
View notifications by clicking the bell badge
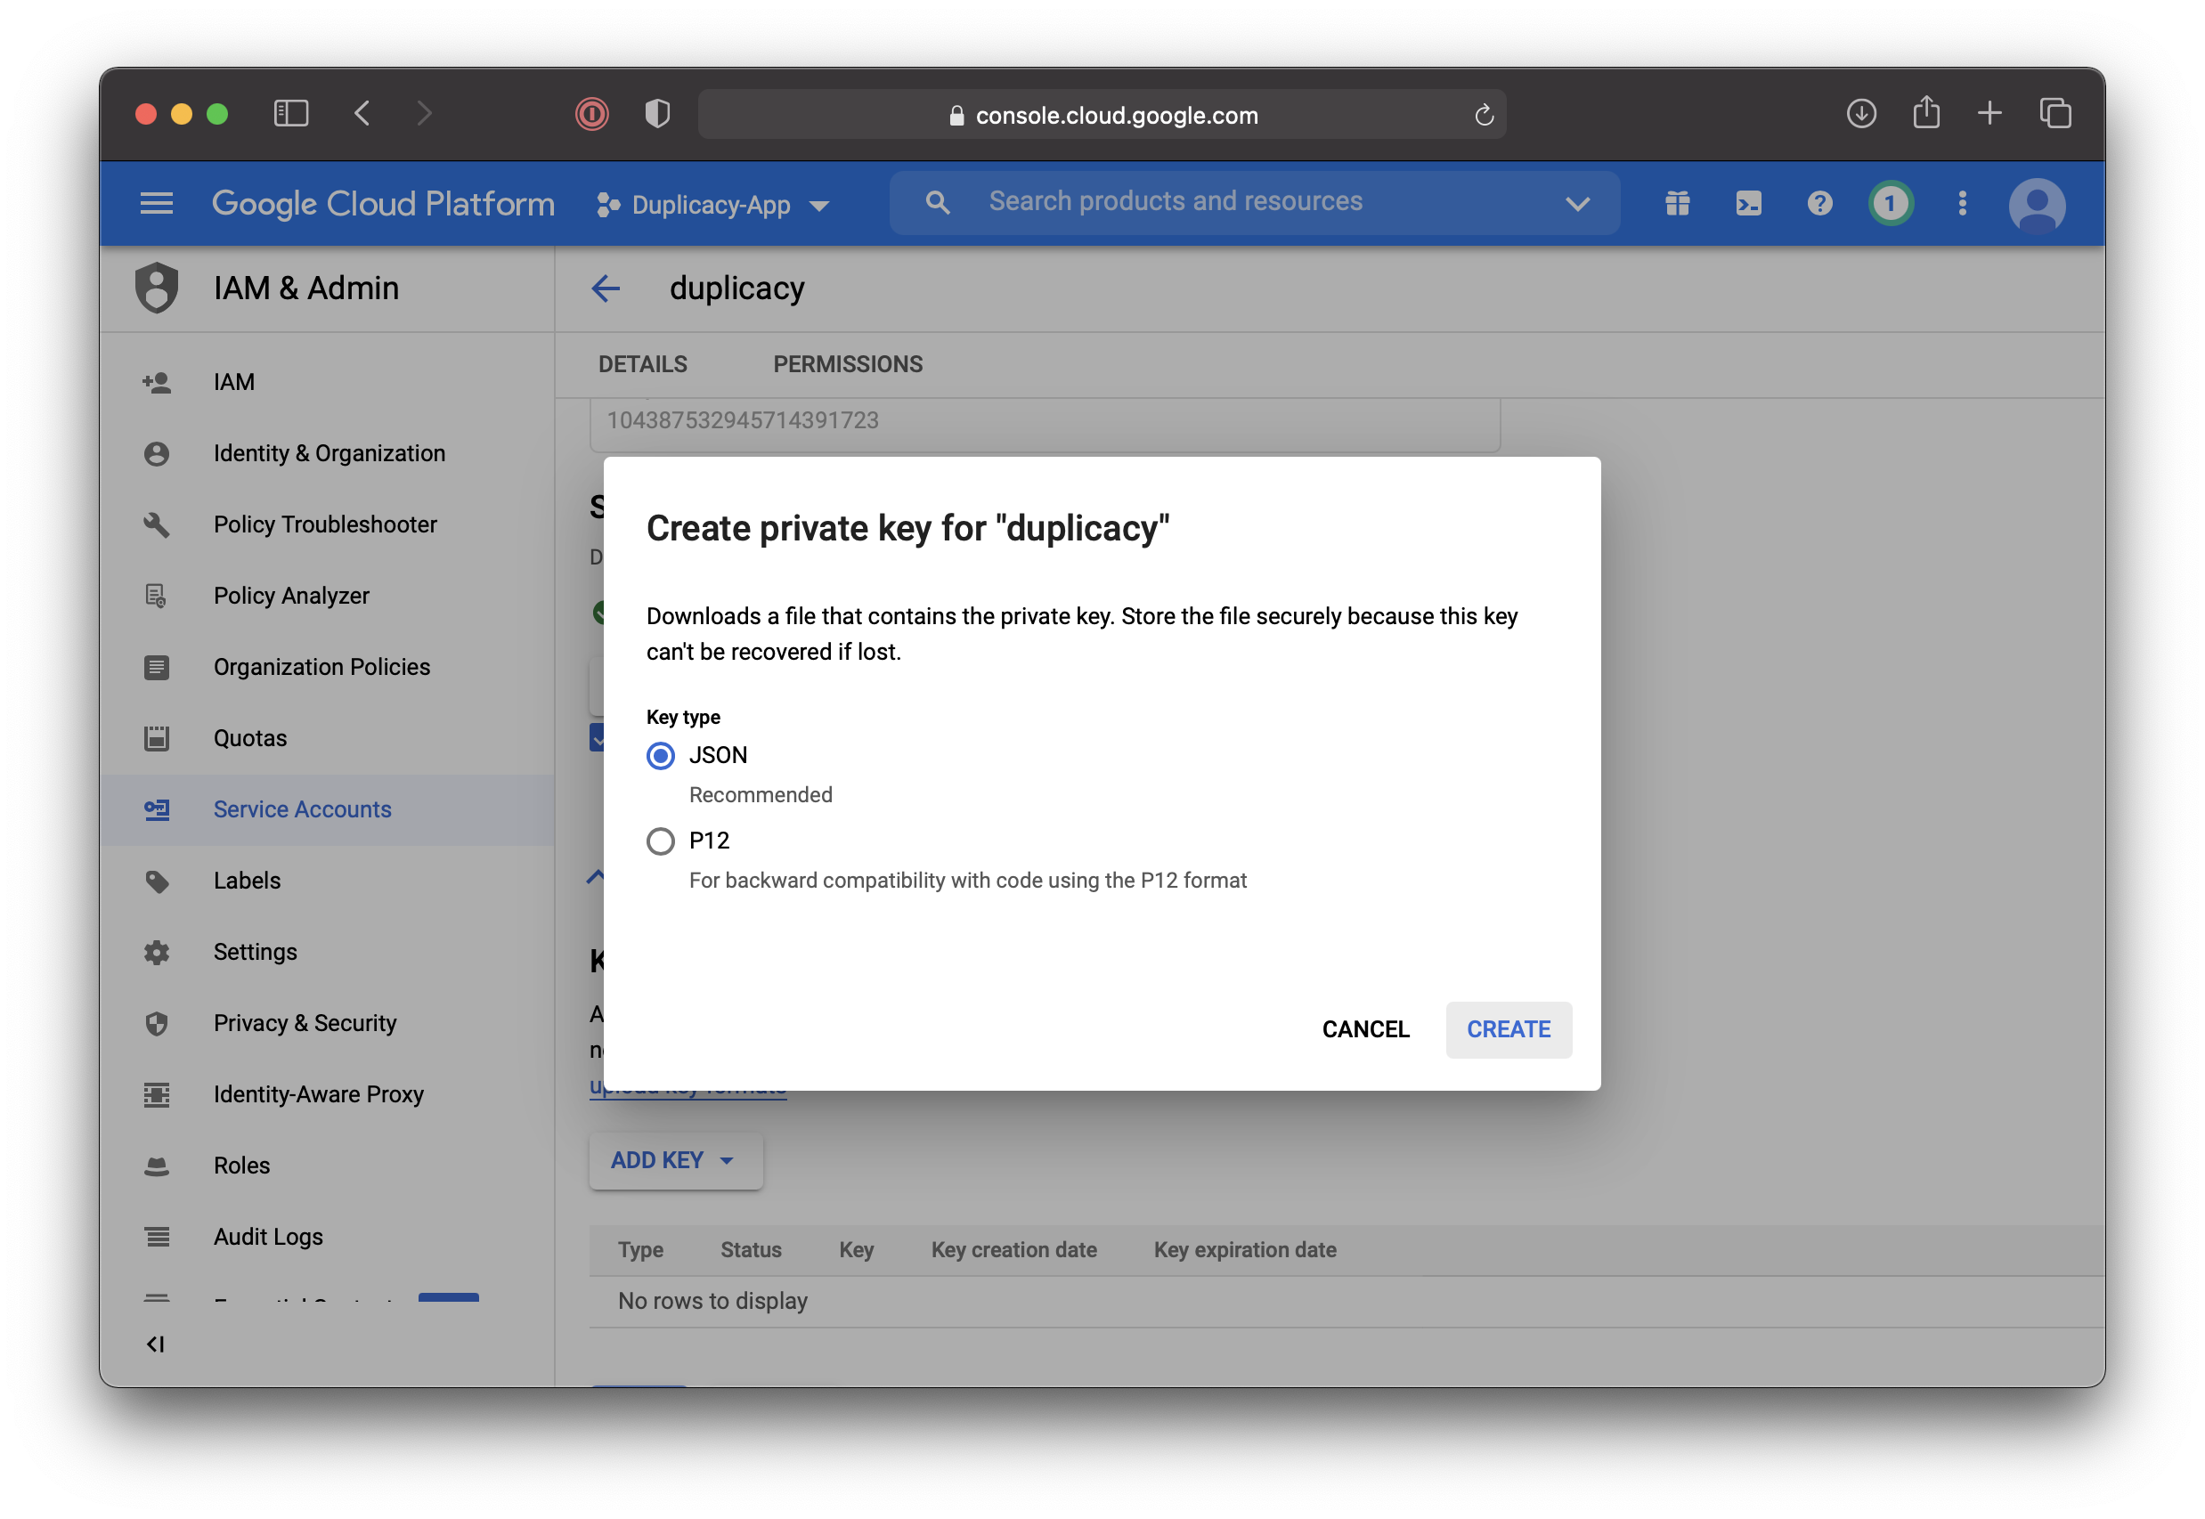(x=1890, y=203)
